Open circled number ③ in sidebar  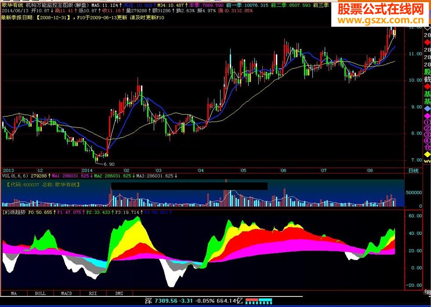tap(427, 135)
